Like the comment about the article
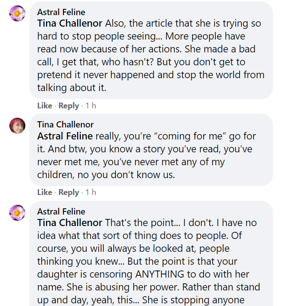This screenshot has width=285, height=306. click(x=45, y=106)
